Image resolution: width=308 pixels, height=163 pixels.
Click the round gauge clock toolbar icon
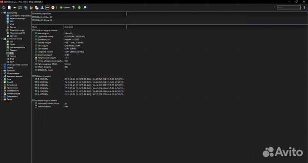pyautogui.click(x=53, y=8)
